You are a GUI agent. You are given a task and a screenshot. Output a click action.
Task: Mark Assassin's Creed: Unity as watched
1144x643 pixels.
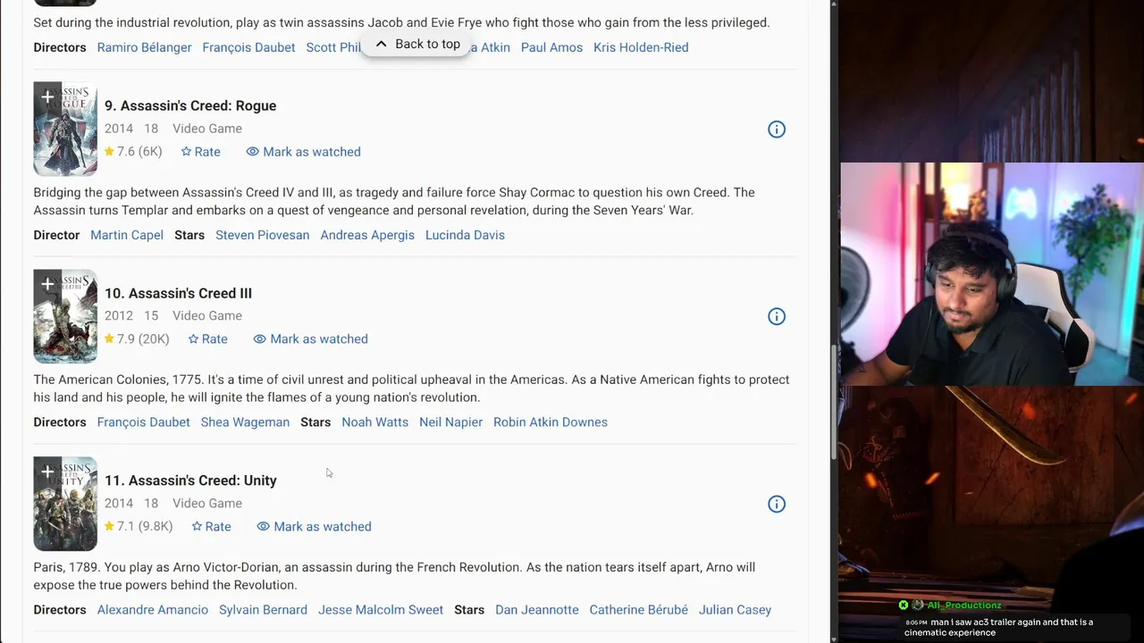(314, 527)
